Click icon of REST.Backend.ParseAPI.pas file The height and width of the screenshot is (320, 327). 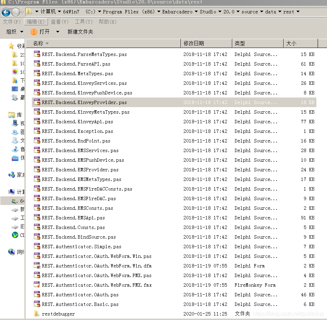pyautogui.click(x=37, y=64)
